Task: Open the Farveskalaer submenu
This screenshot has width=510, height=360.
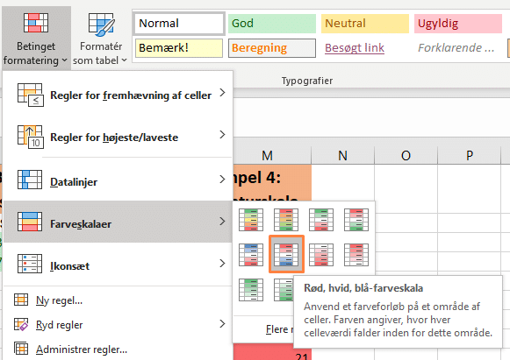Action: [118, 222]
